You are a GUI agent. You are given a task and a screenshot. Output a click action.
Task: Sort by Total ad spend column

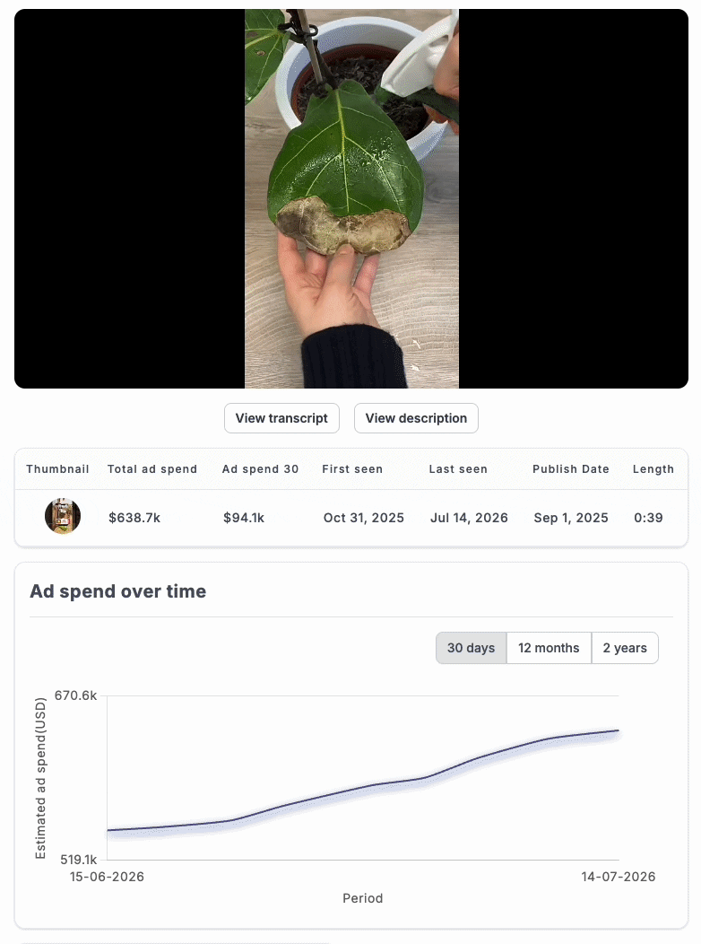[152, 469]
